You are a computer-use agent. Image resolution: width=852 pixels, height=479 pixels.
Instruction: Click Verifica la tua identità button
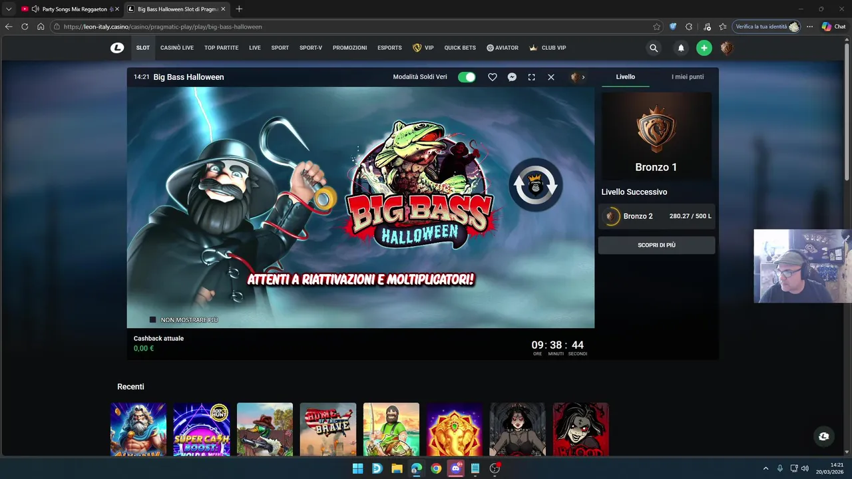coord(767,27)
